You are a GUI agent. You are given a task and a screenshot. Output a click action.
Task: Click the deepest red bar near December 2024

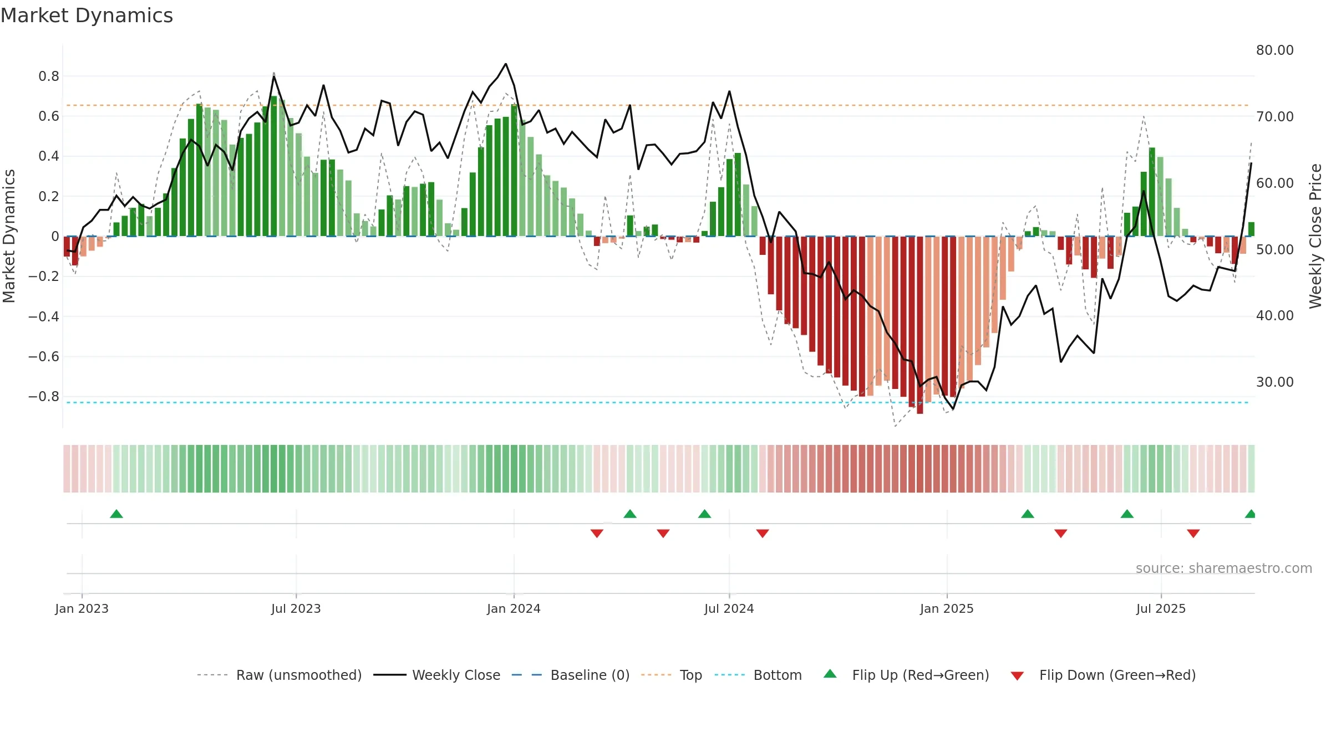[x=920, y=325]
